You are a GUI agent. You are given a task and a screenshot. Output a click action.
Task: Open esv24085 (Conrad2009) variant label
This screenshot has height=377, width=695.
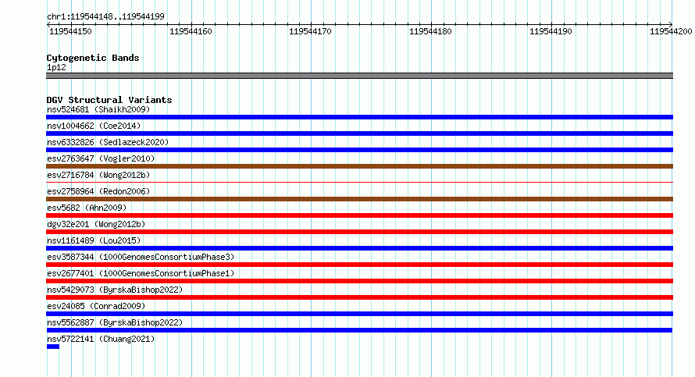[96, 306]
